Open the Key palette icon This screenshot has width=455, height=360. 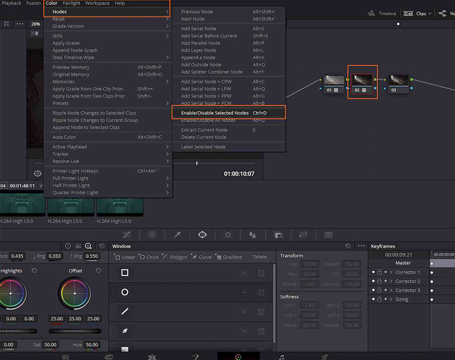pos(278,235)
